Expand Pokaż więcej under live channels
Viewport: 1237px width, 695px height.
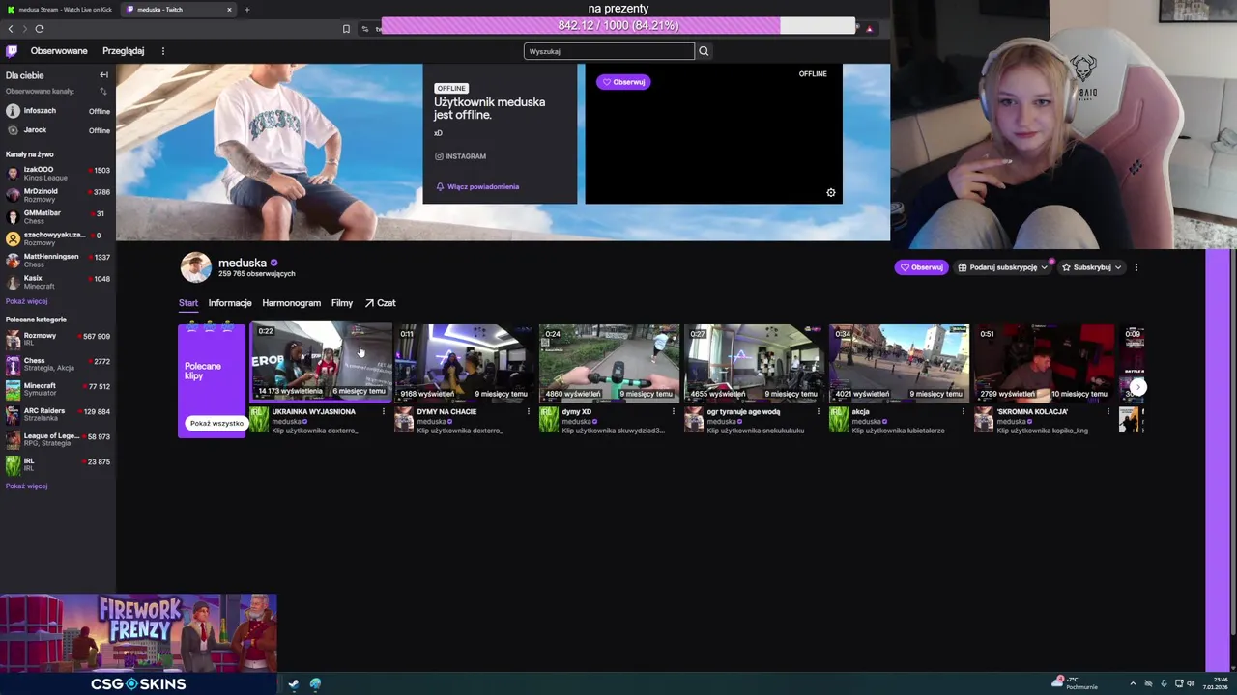(x=26, y=301)
